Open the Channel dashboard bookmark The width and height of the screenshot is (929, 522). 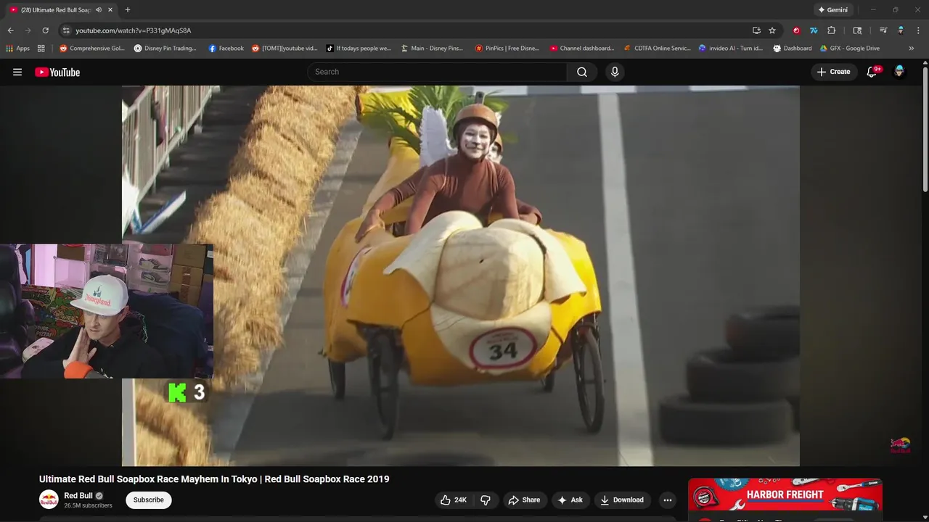pyautogui.click(x=581, y=49)
